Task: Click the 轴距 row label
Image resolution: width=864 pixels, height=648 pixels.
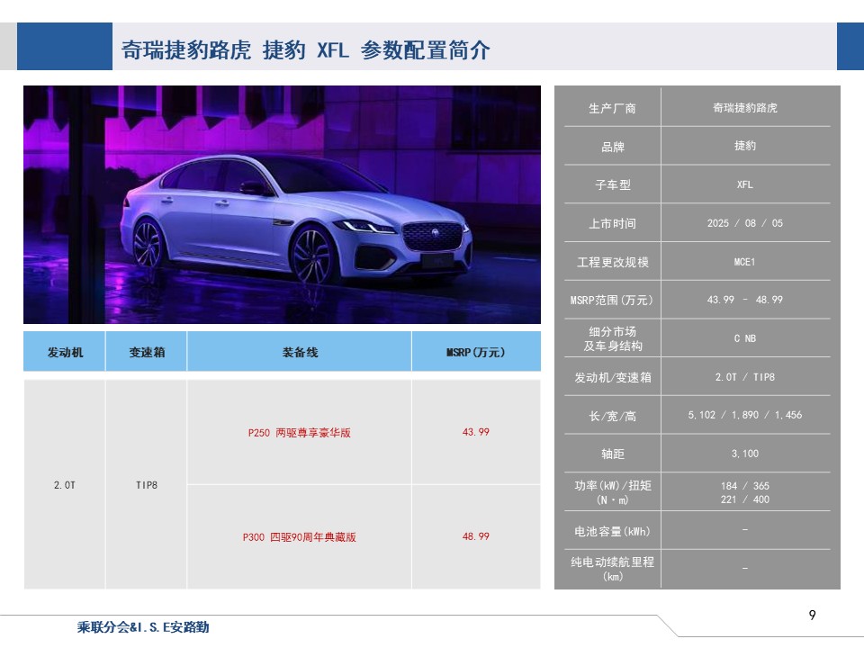Action: (612, 454)
